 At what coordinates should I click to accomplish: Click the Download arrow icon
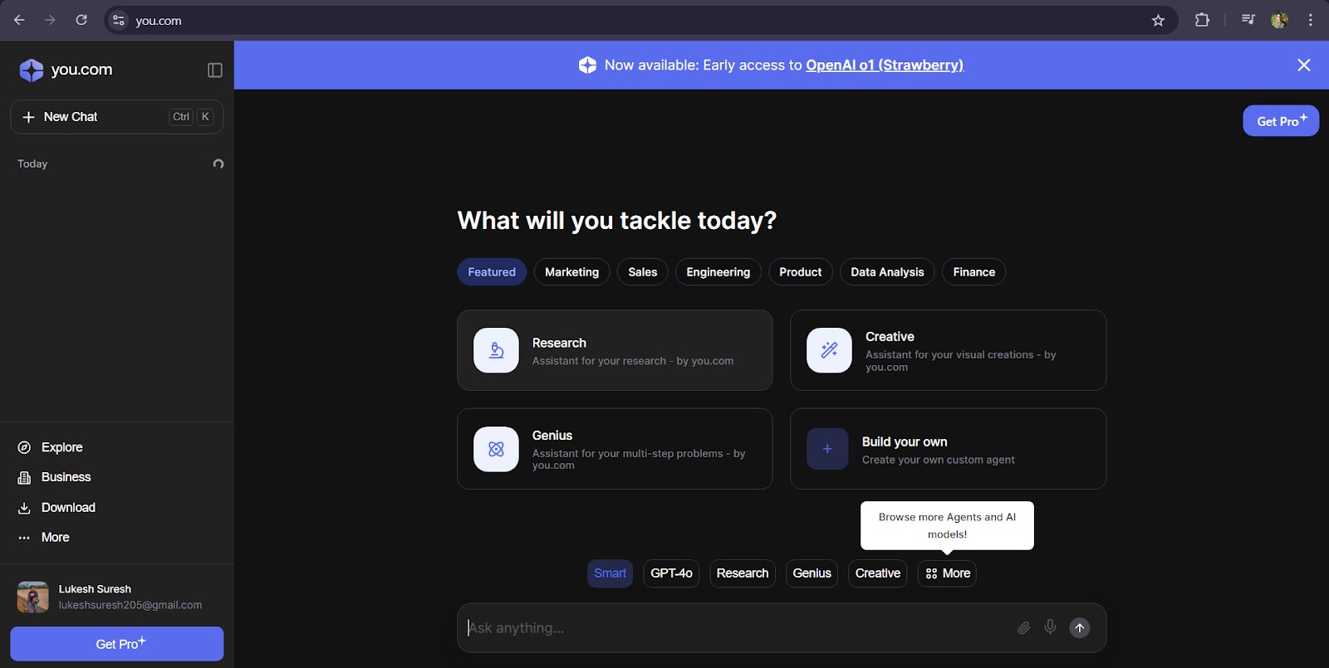point(24,508)
